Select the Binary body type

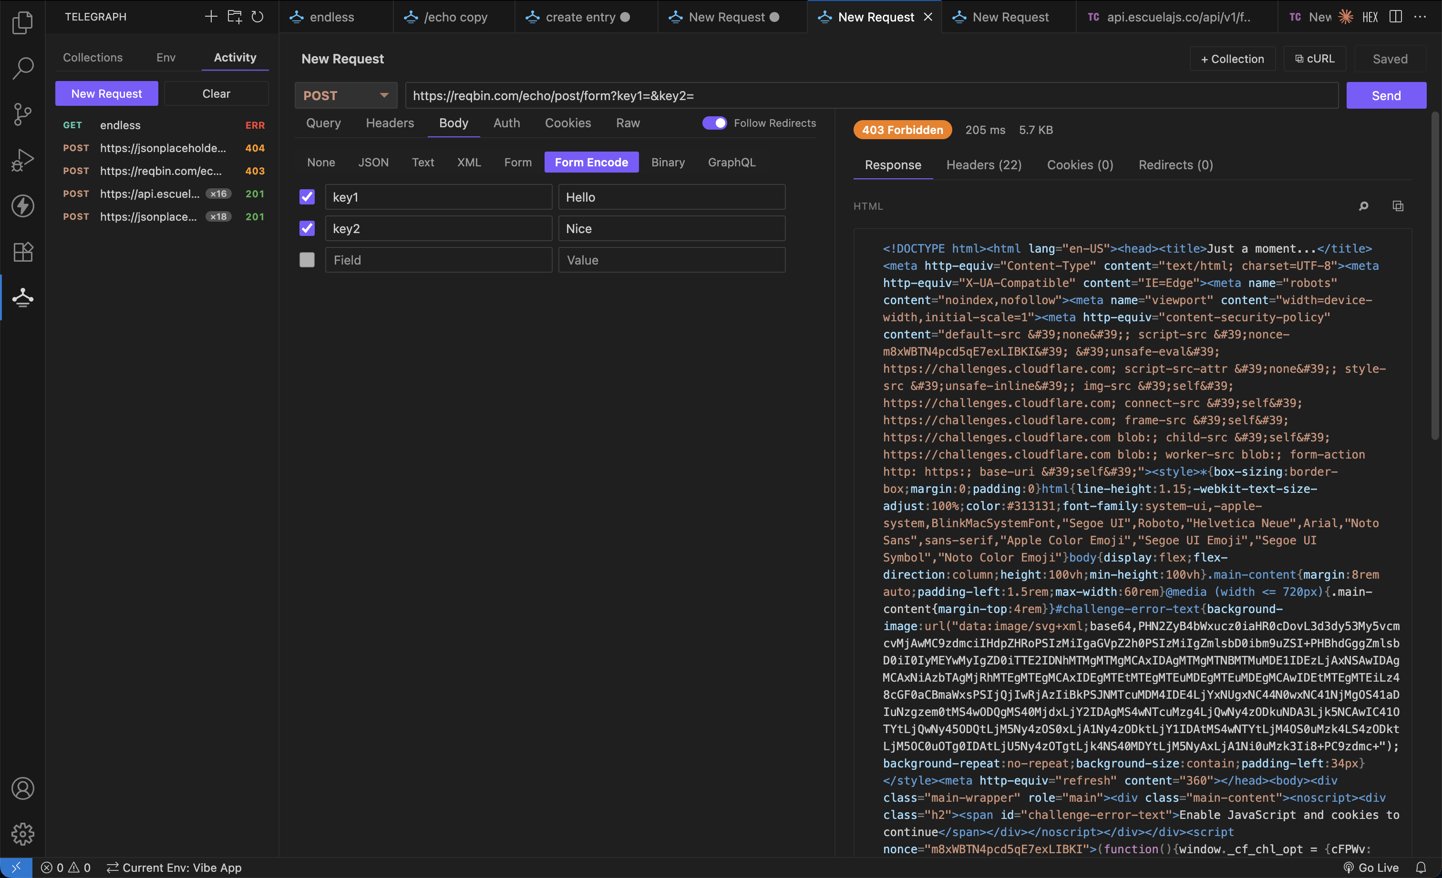point(668,162)
